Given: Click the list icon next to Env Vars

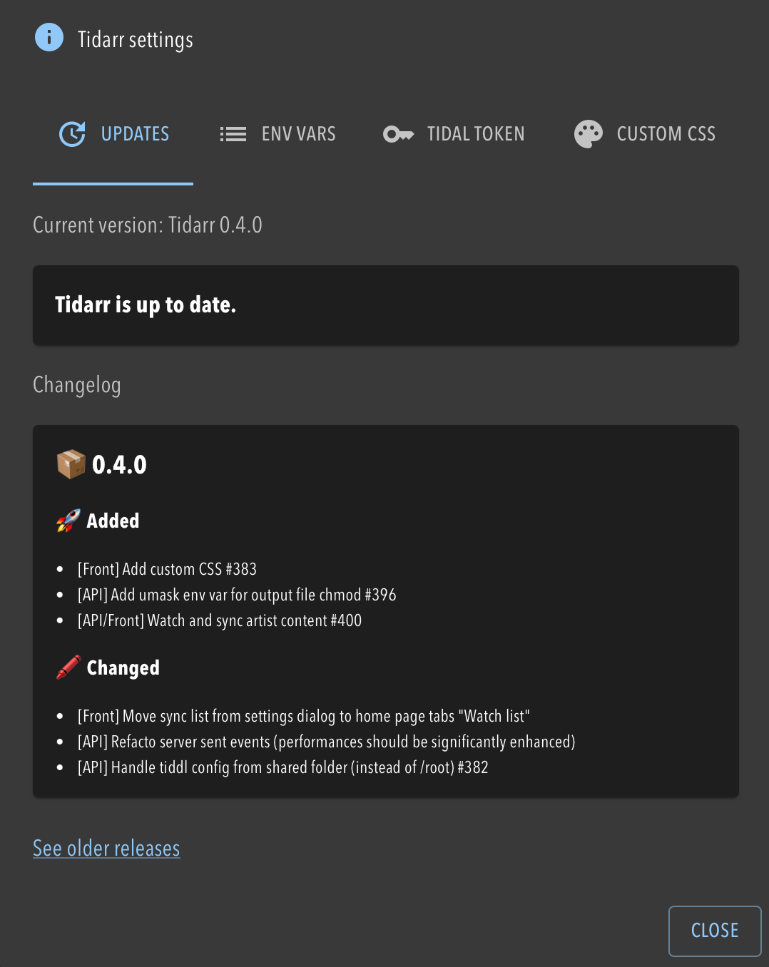Looking at the screenshot, I should pos(233,134).
